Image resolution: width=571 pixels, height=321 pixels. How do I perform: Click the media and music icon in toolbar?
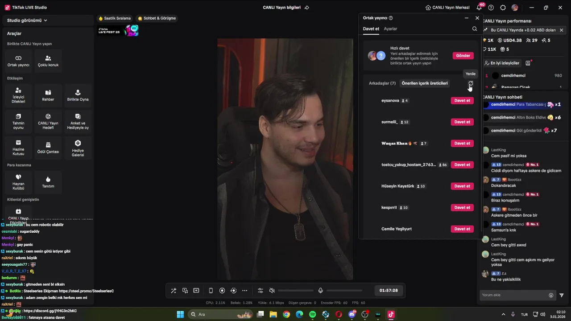[x=185, y=291]
